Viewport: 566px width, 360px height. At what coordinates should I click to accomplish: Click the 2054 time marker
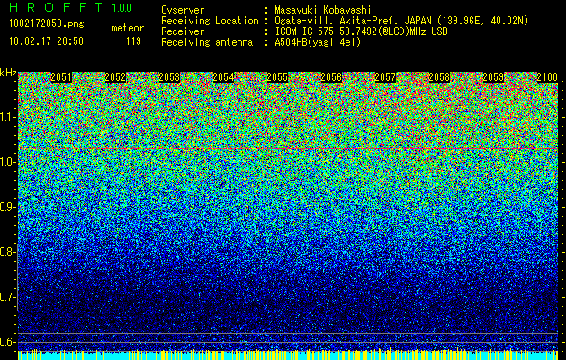223,76
